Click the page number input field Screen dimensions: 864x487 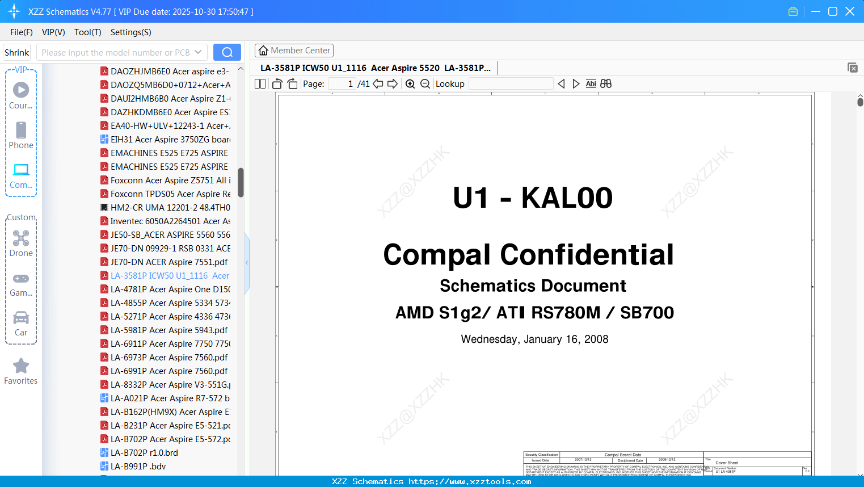click(342, 84)
